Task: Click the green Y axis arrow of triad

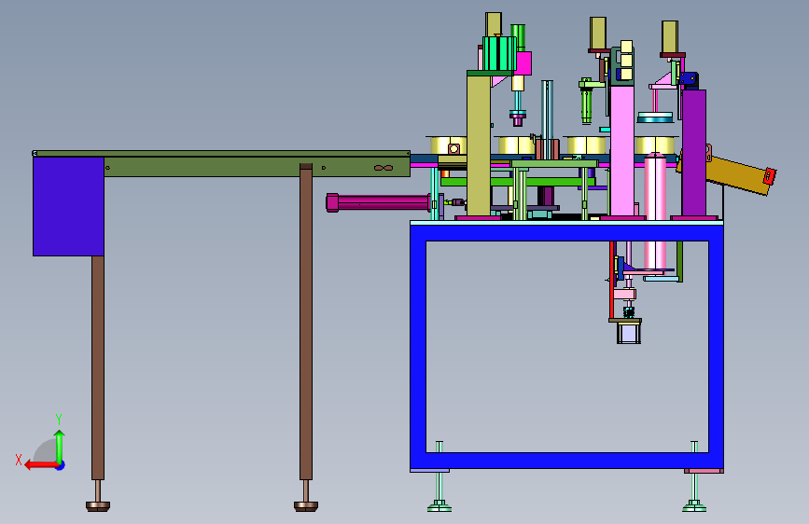Action: (60, 446)
